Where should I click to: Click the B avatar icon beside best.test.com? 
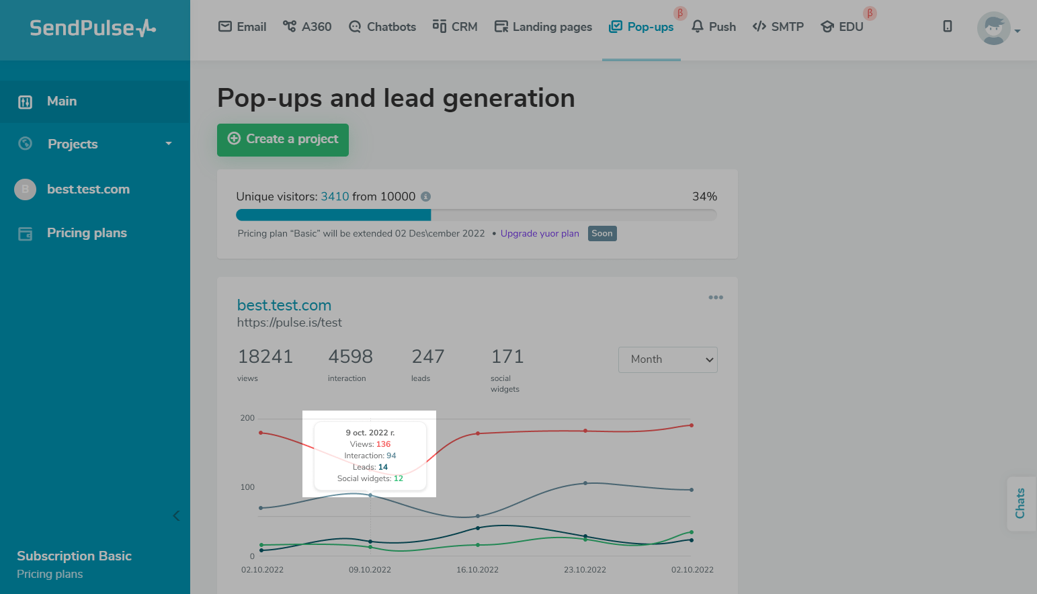point(26,189)
